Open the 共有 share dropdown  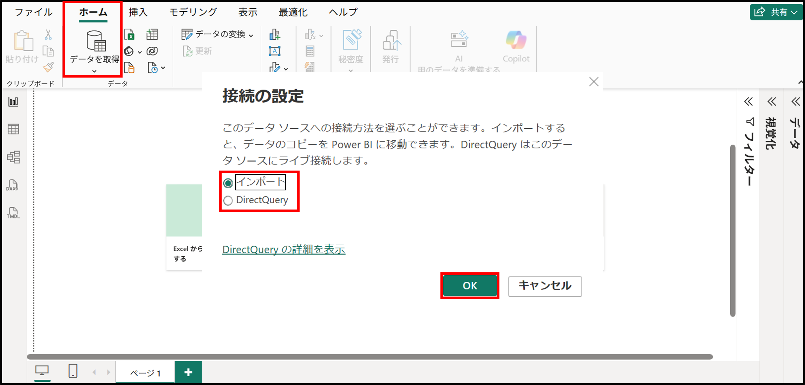[x=777, y=12]
